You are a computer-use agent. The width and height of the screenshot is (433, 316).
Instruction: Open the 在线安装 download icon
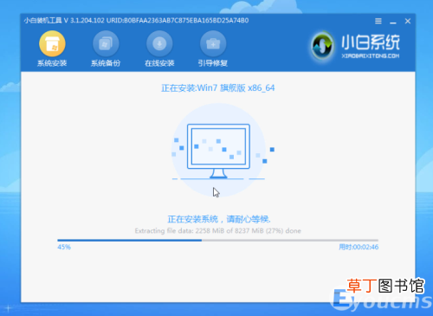[159, 43]
